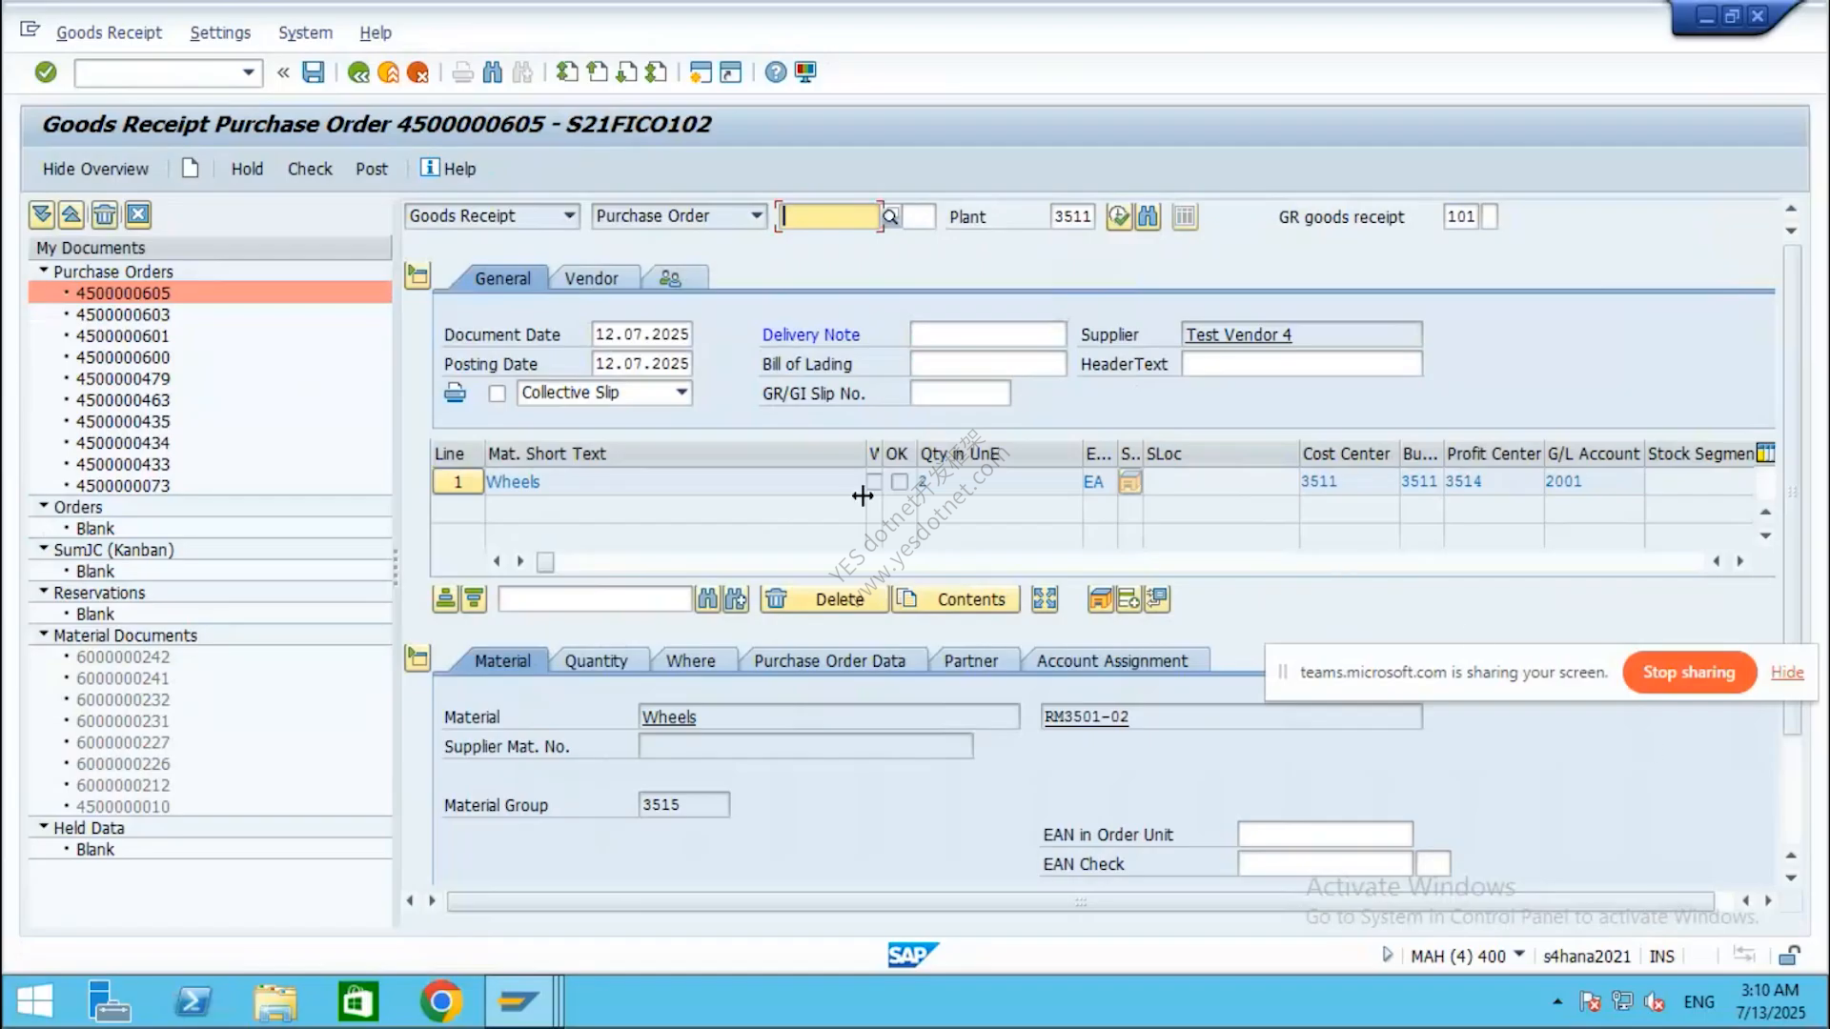Click binoculars icon beside Plant field
The width and height of the screenshot is (1830, 1029).
1148,216
